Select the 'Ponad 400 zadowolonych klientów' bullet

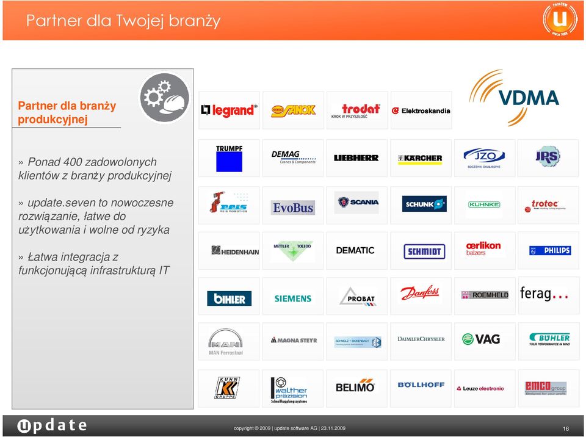coord(95,168)
